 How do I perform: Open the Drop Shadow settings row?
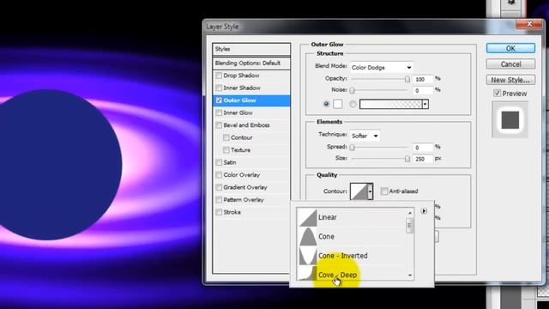tap(251, 76)
